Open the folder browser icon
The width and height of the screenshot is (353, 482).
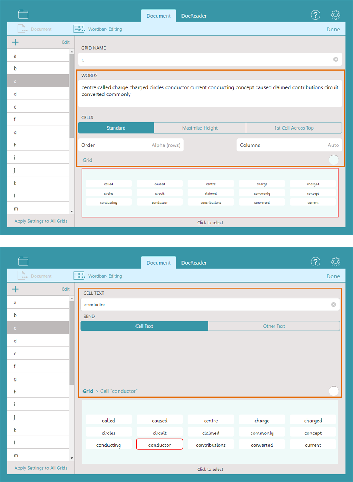[x=23, y=14]
